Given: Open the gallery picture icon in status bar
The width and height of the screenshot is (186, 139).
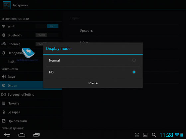Looking at the screenshot, I should point(145,135).
